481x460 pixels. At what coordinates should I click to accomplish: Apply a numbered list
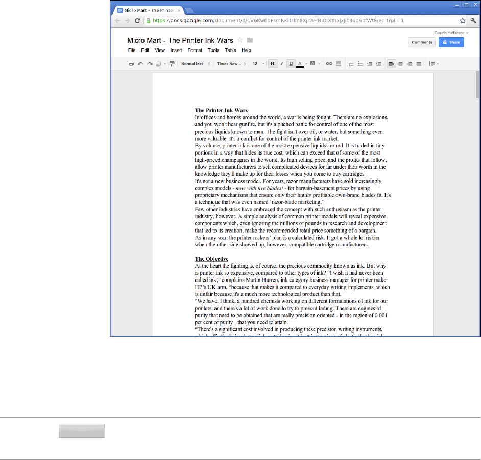point(351,64)
